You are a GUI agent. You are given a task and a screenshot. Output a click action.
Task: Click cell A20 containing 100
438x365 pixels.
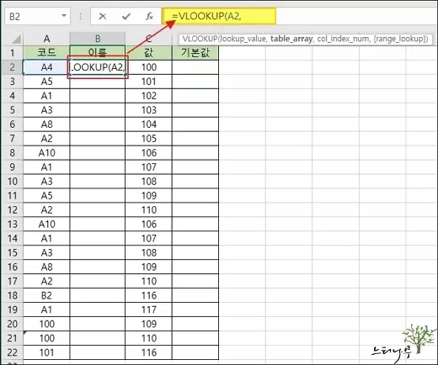tap(46, 324)
